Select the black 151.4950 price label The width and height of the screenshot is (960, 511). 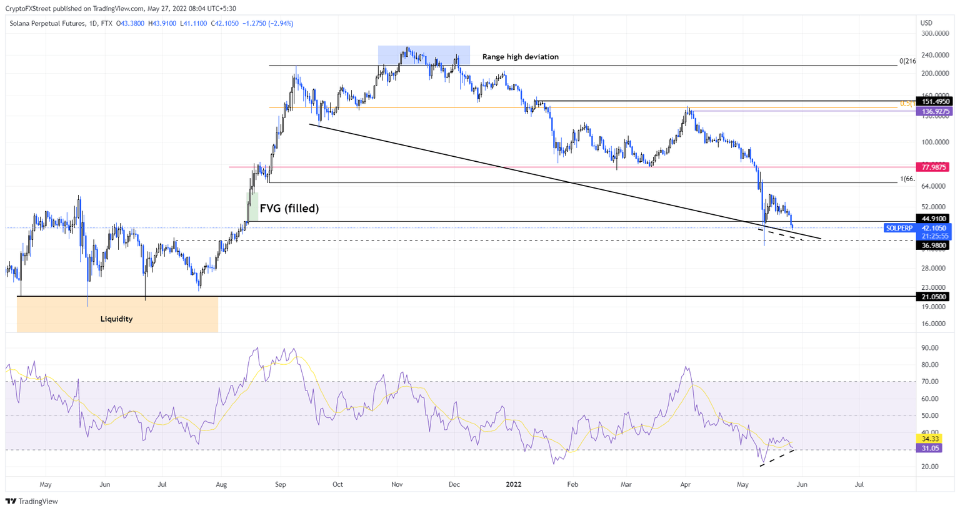(x=937, y=101)
